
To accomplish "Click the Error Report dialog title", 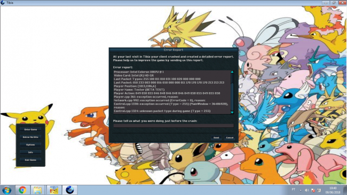I will click(x=173, y=50).
